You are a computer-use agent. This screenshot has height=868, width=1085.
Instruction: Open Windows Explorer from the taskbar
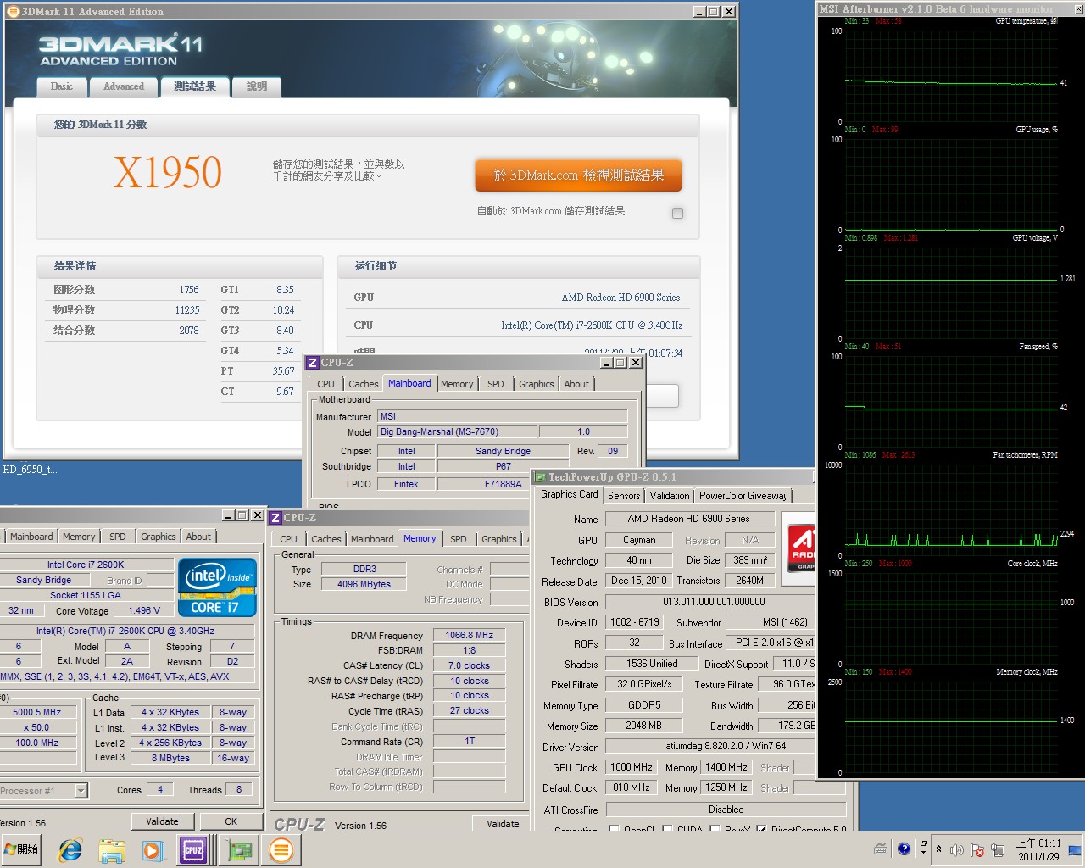coord(112,849)
